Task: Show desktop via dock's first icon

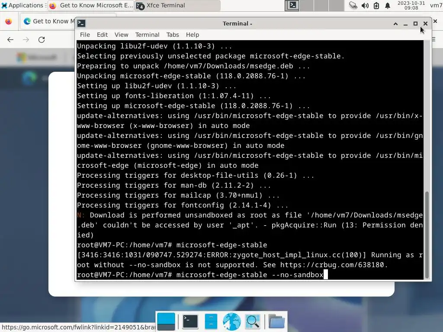Action: tap(166, 321)
